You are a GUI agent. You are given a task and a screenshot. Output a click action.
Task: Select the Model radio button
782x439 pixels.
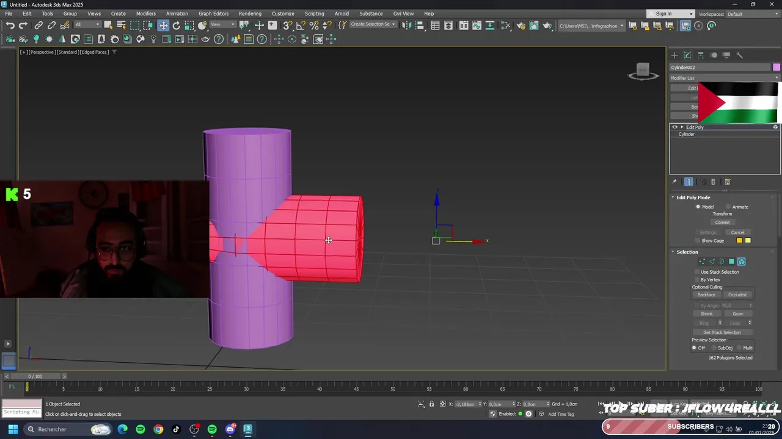[698, 207]
